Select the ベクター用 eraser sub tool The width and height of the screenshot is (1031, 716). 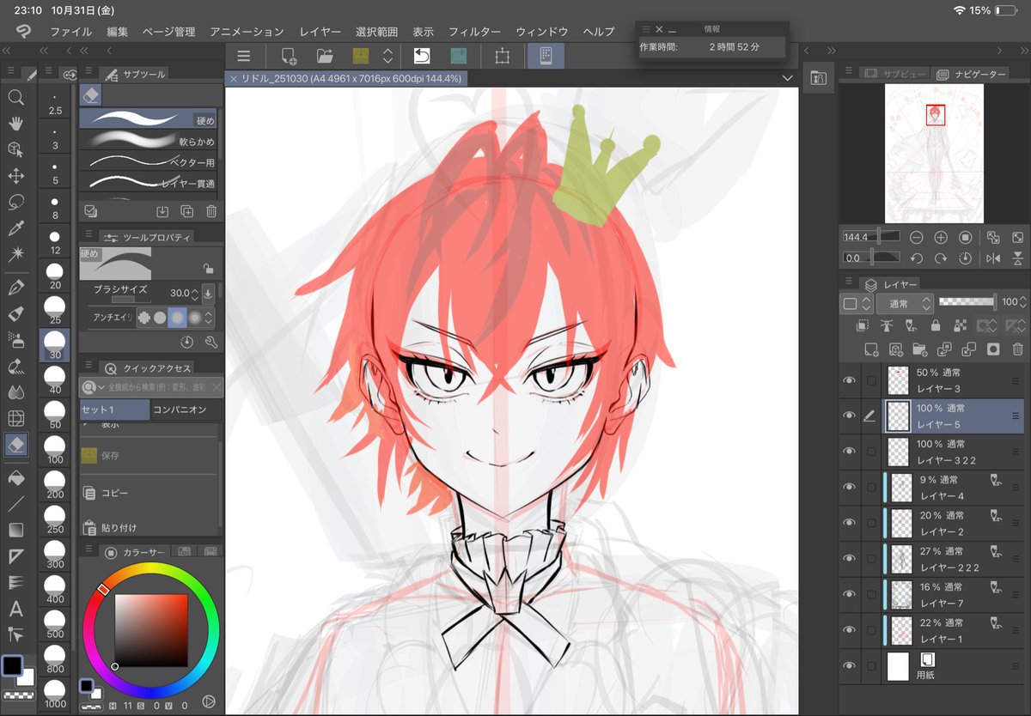pos(148,161)
